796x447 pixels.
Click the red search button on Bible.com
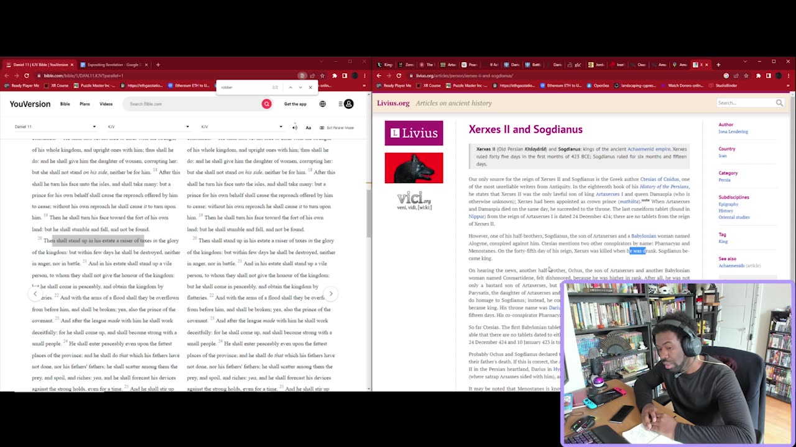point(266,104)
